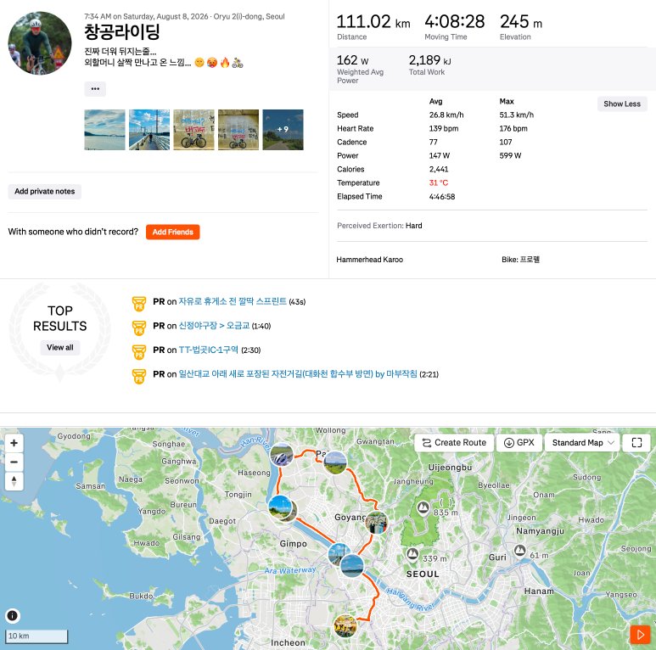Click map photo marker near Paju
Image resolution: width=656 pixels, height=650 pixels.
[335, 463]
